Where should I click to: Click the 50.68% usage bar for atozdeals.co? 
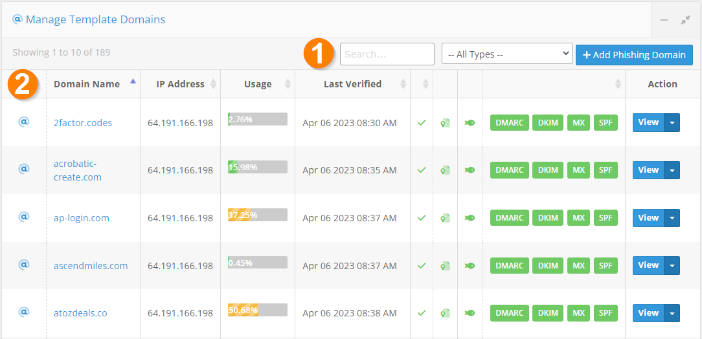click(x=257, y=311)
